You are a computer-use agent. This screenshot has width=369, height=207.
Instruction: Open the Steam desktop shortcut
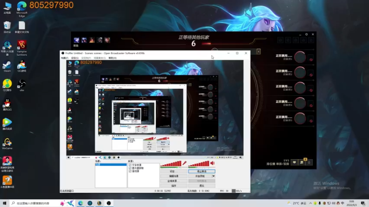click(x=7, y=66)
